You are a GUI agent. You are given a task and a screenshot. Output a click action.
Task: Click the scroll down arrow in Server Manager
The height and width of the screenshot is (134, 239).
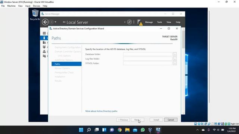coord(183,113)
